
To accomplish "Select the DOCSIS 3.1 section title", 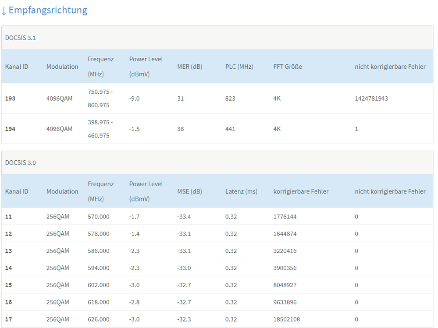I will [20, 38].
